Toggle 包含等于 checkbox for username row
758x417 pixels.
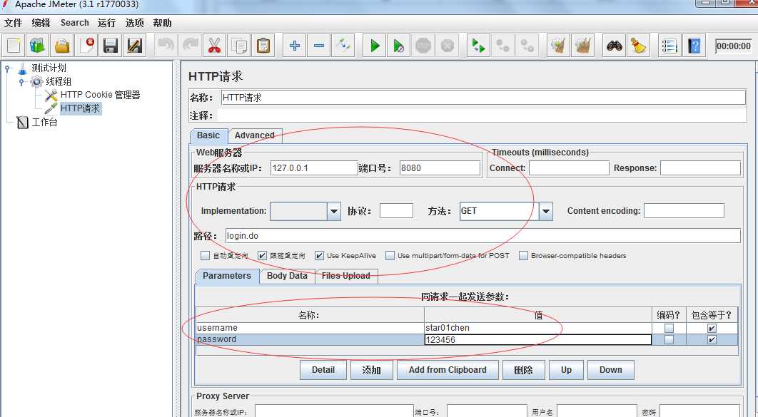[711, 328]
